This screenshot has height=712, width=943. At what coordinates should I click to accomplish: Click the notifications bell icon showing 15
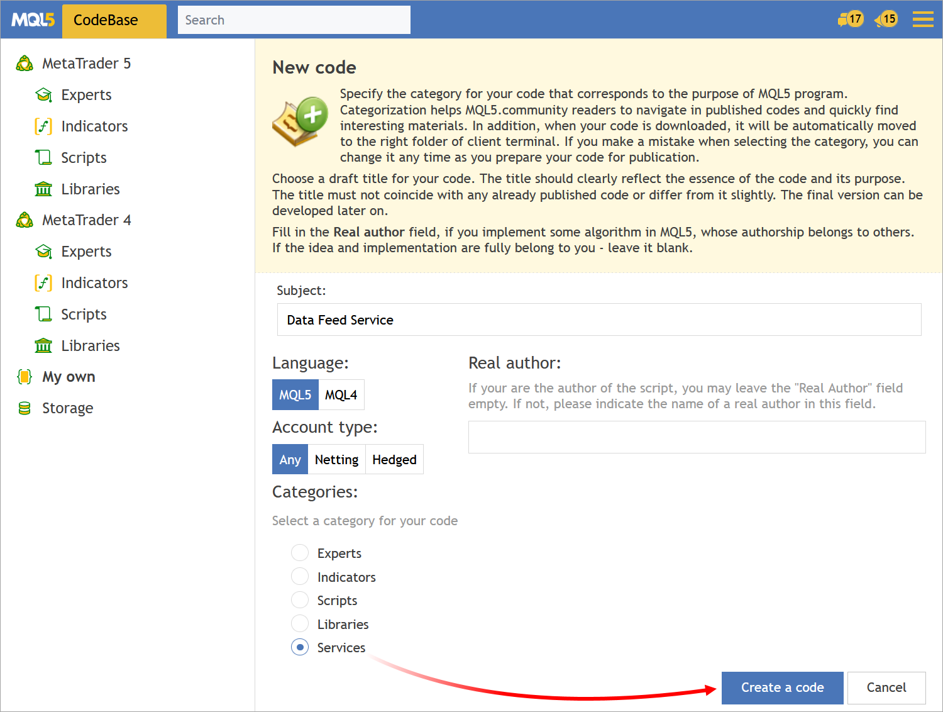point(886,19)
